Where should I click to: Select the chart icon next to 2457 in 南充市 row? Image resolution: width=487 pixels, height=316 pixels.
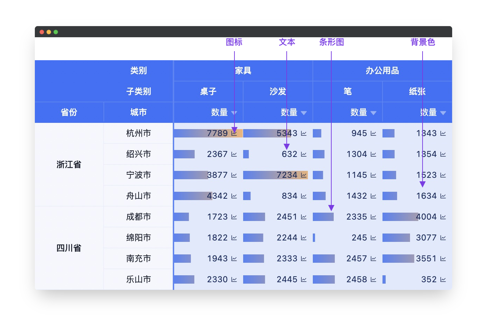pyautogui.click(x=373, y=259)
